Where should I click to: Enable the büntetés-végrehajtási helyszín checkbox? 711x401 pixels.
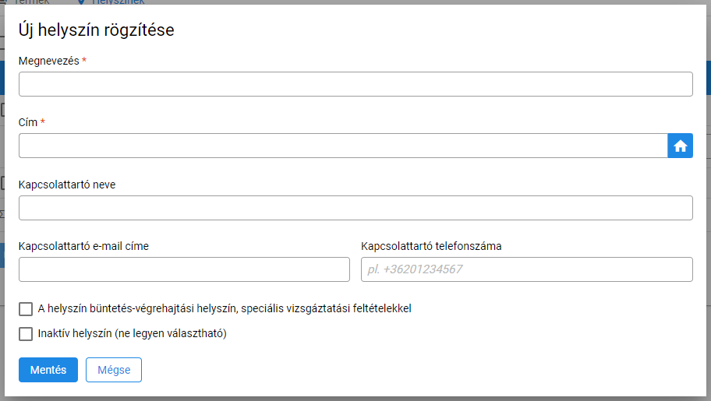26,309
